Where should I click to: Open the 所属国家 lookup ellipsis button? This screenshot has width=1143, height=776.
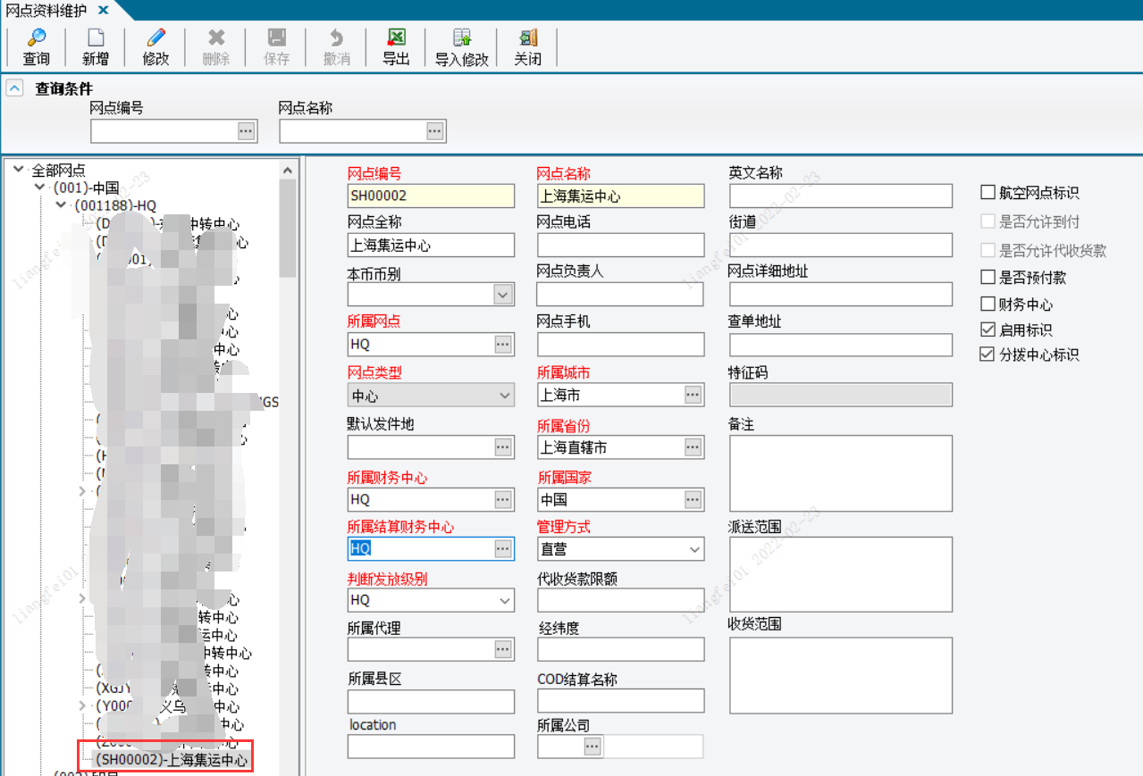click(x=693, y=499)
